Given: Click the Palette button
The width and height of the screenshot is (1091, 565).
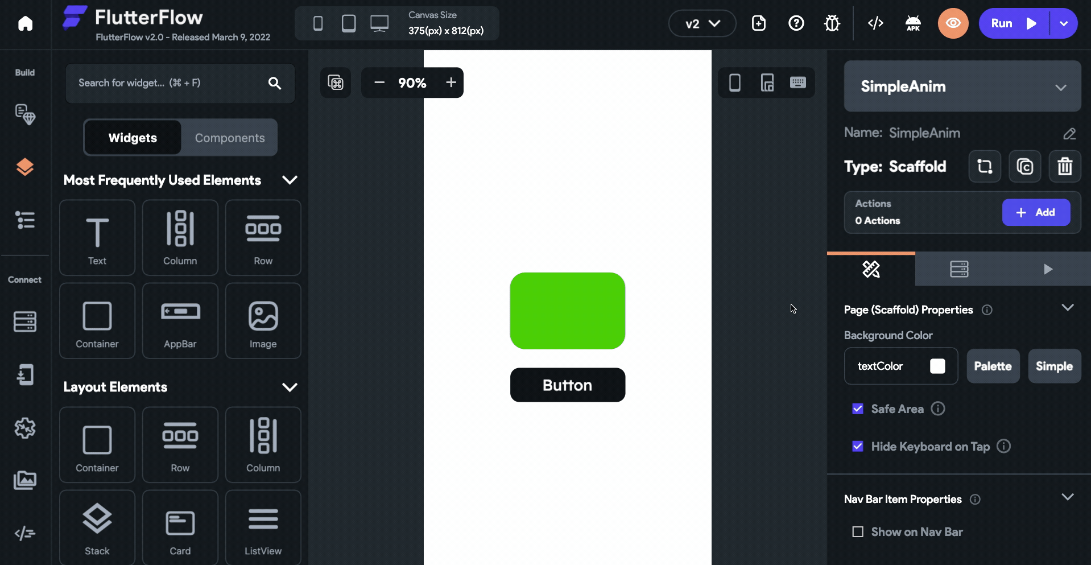Looking at the screenshot, I should click(993, 366).
